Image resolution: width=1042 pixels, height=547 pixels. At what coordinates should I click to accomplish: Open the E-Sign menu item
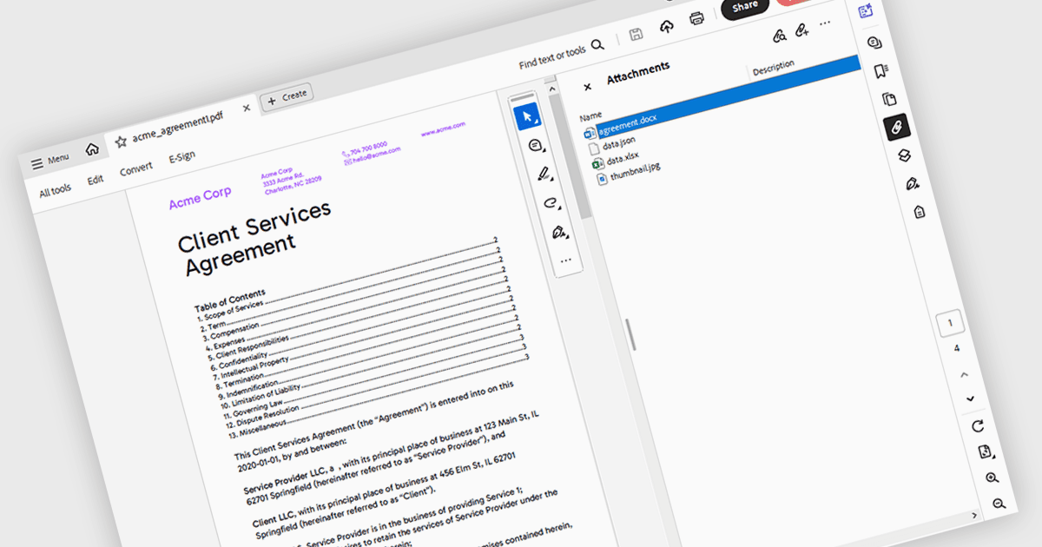tap(182, 156)
